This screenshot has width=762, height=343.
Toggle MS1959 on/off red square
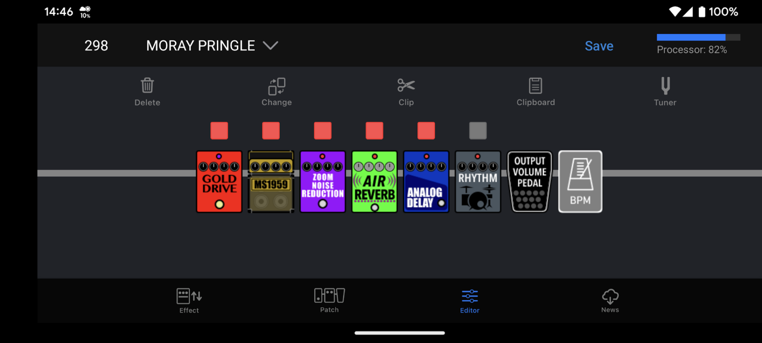pyautogui.click(x=271, y=131)
